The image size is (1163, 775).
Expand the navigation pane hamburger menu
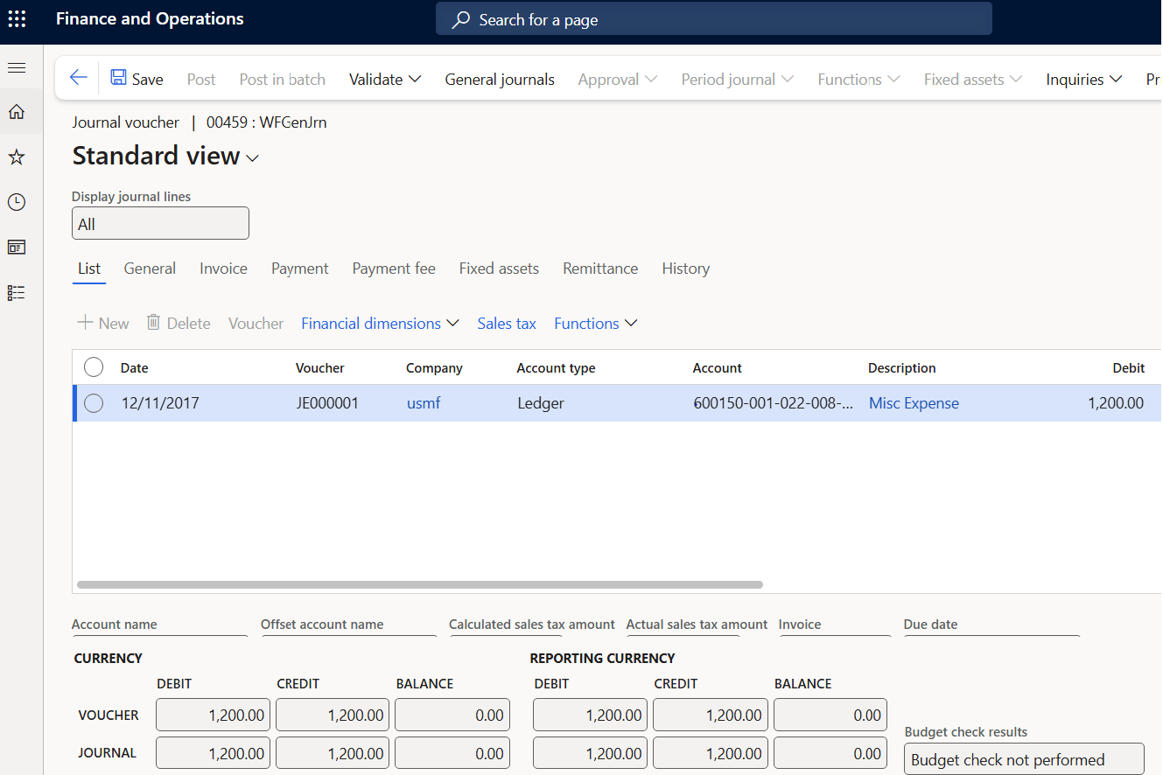(17, 67)
